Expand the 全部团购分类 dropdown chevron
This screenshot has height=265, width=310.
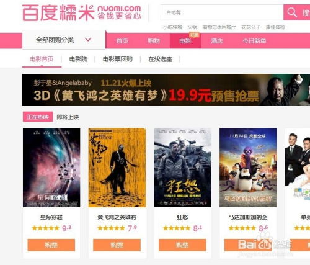pos(88,39)
